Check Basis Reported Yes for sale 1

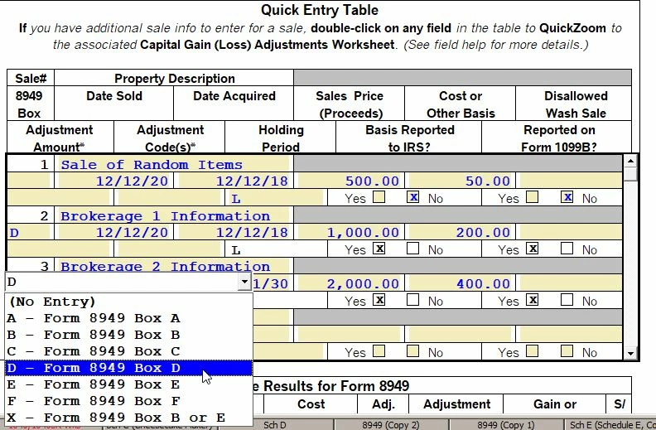(379, 197)
